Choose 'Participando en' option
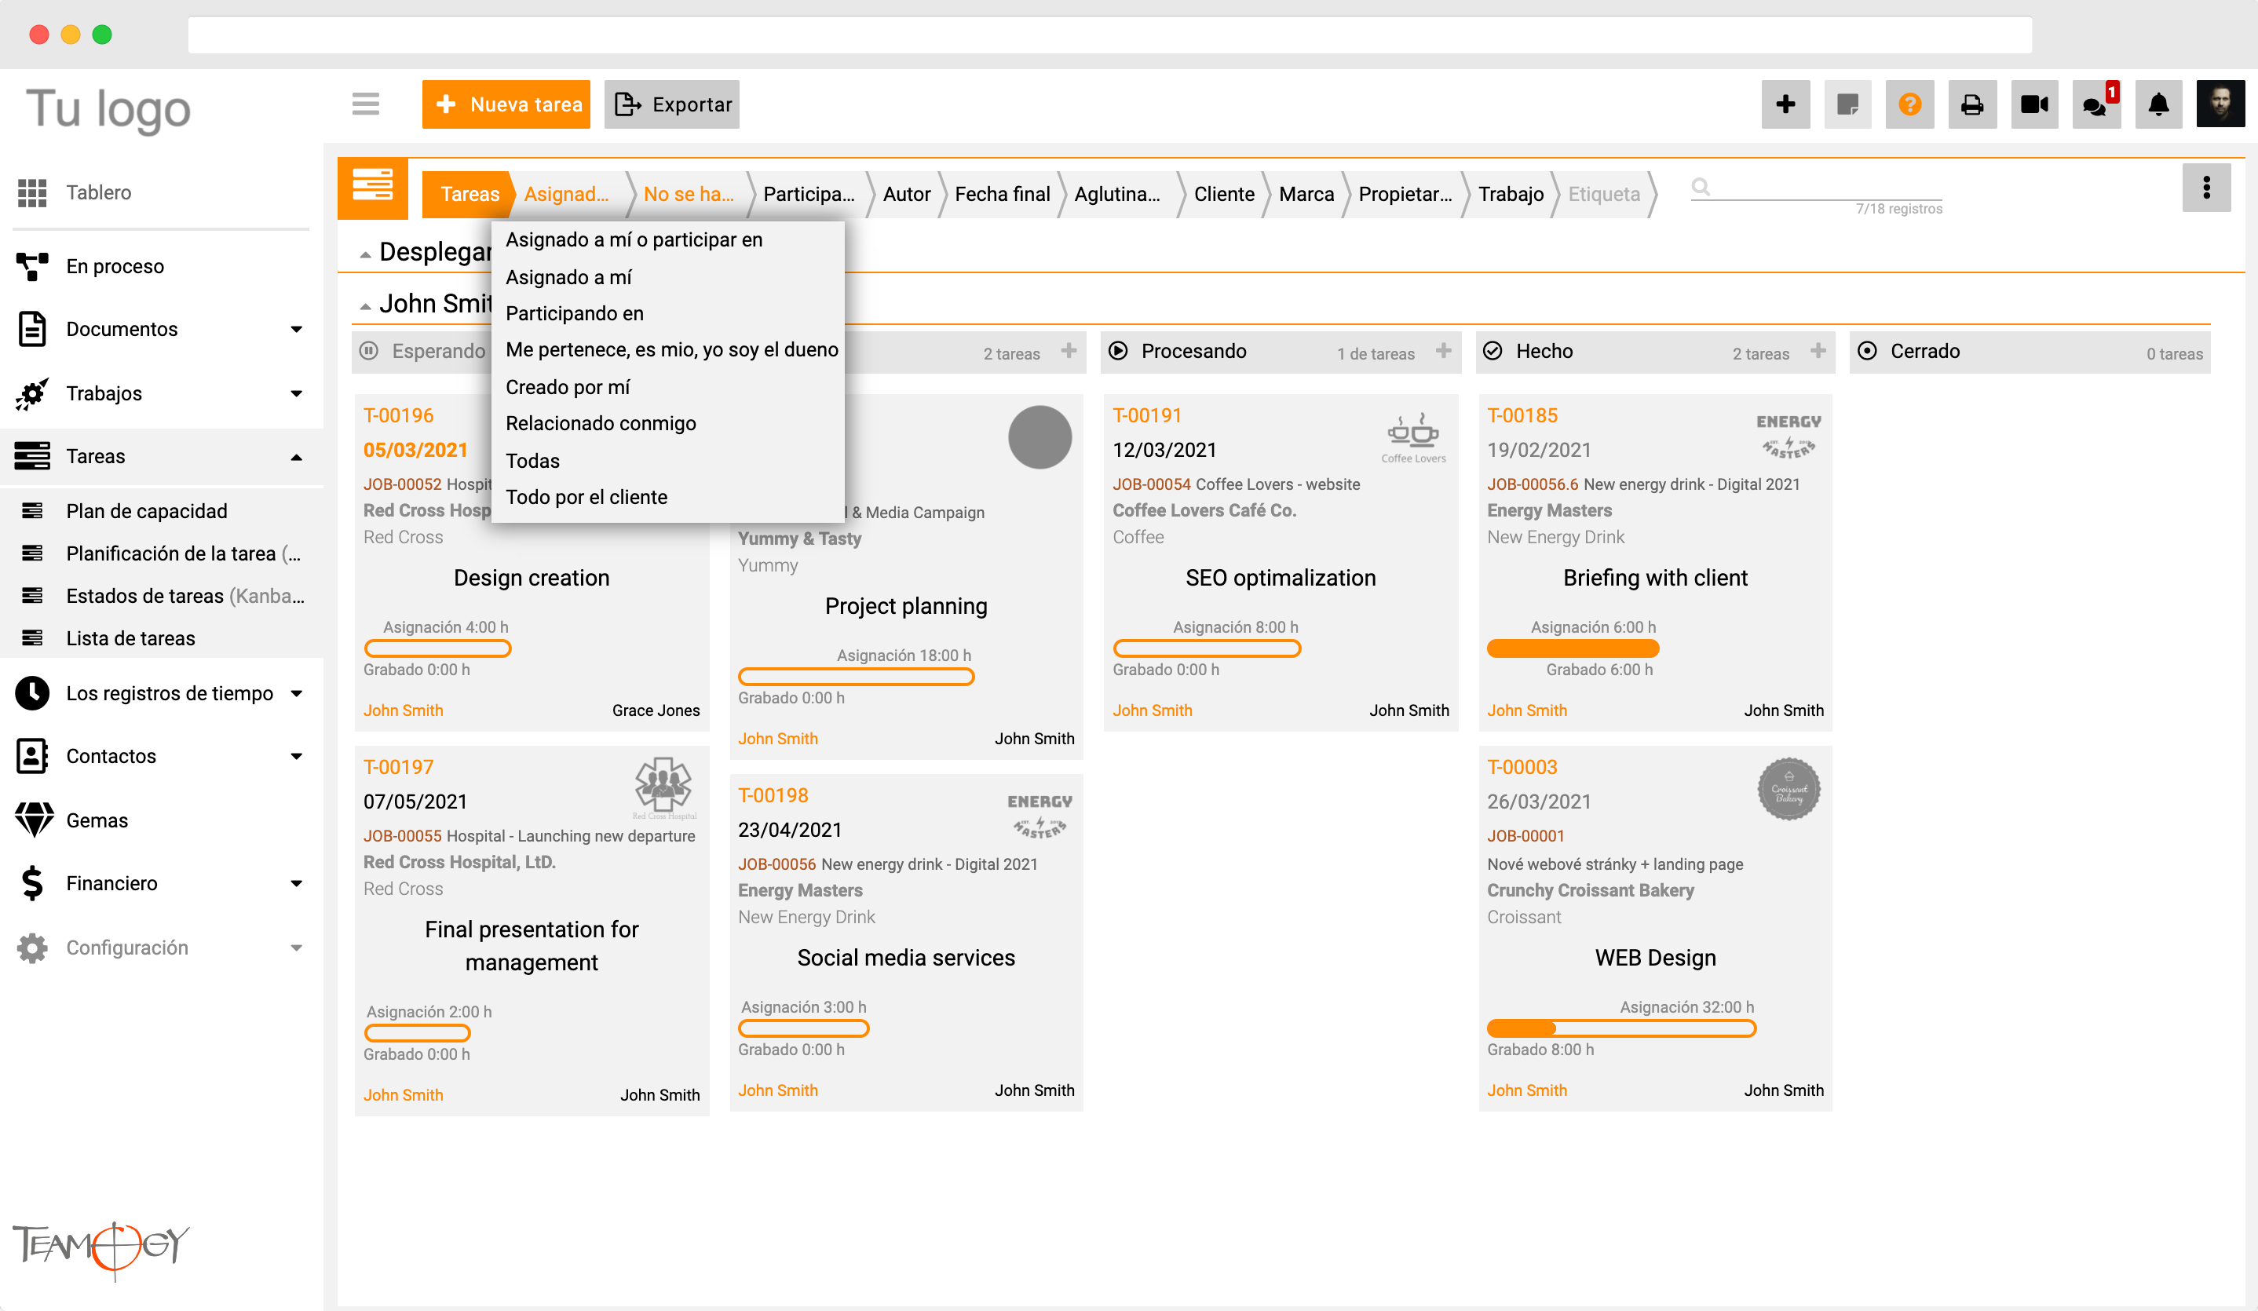Viewport: 2258px width, 1311px height. 575,314
